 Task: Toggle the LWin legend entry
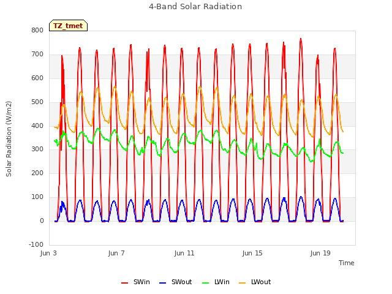[x=216, y=282]
